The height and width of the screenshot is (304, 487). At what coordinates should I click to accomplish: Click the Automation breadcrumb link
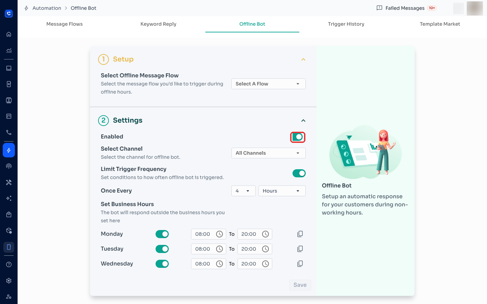click(47, 8)
